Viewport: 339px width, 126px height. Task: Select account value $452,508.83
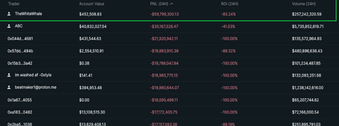[90, 14]
